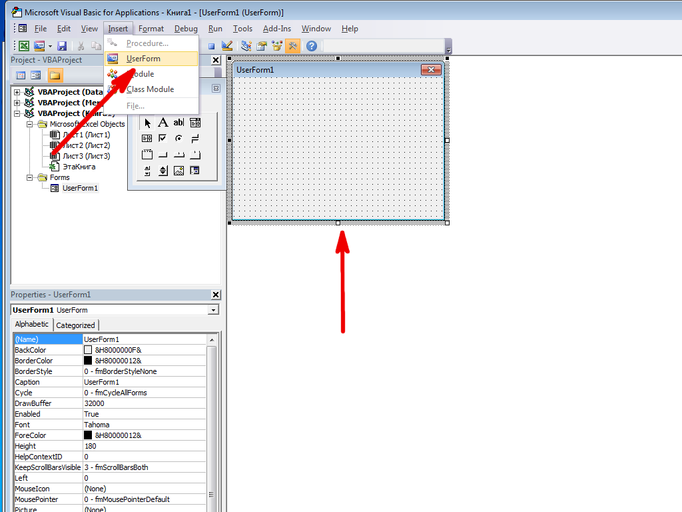Open Properties Window from the toolbar
Viewport: 682px width, 512px height.
tap(261, 46)
